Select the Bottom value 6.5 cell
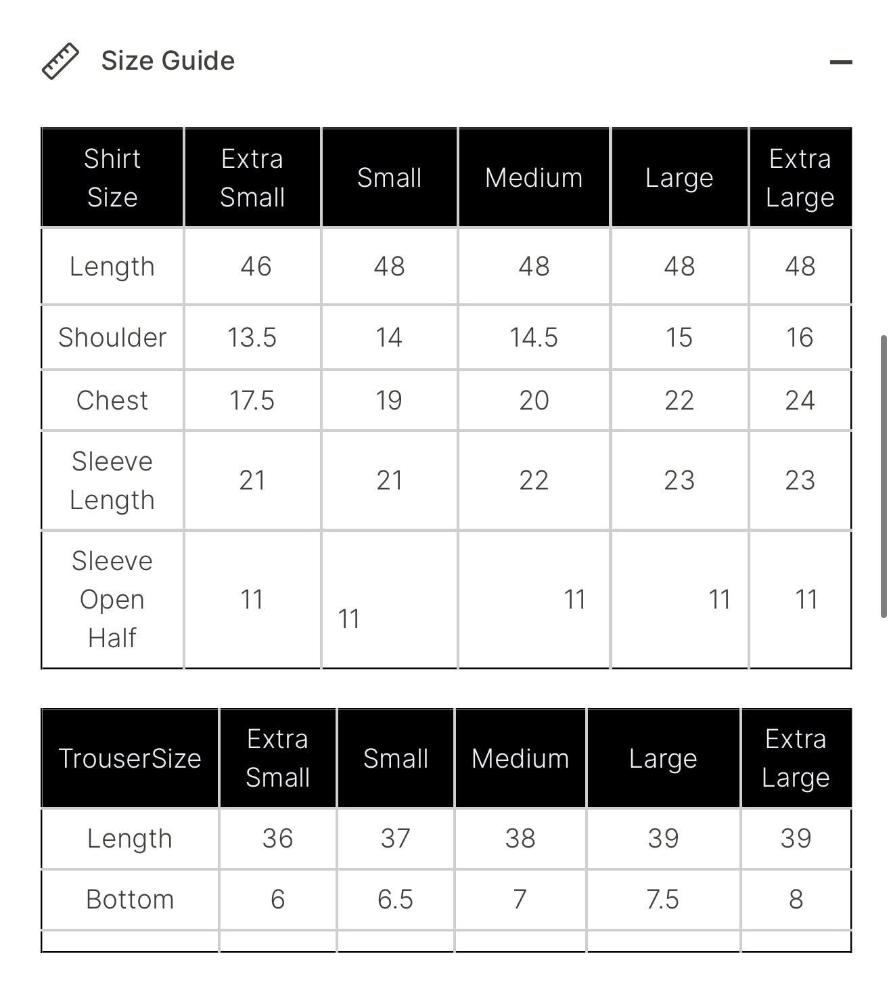This screenshot has height=985, width=893. (395, 899)
